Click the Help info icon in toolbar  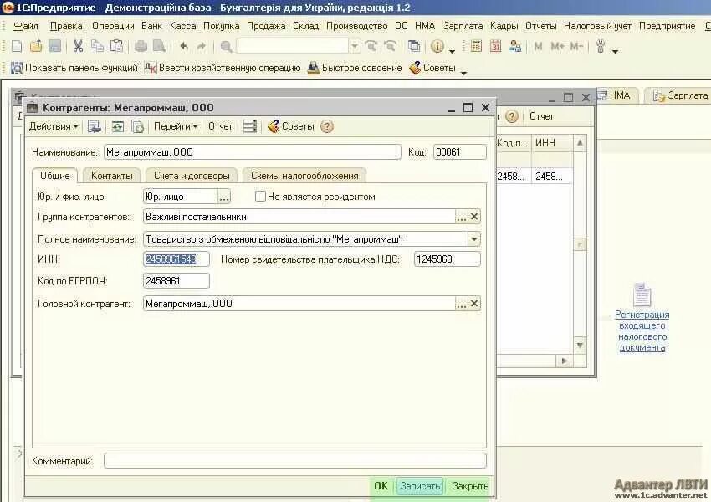click(x=437, y=46)
